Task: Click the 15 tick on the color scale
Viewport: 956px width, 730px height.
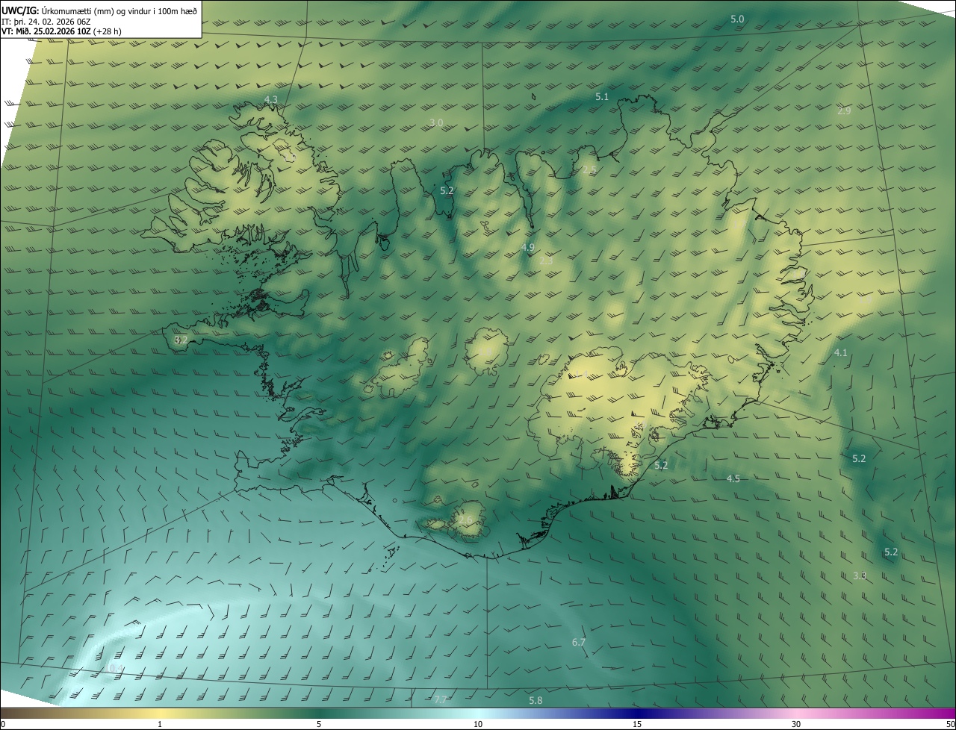Action: click(x=637, y=725)
